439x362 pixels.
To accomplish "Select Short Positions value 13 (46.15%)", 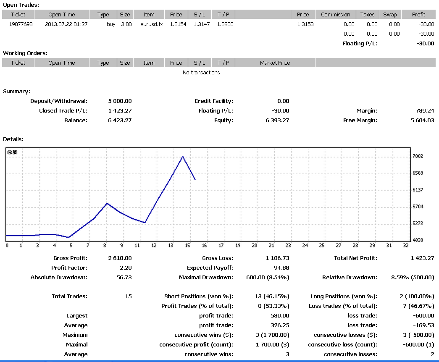I will click(x=272, y=296).
